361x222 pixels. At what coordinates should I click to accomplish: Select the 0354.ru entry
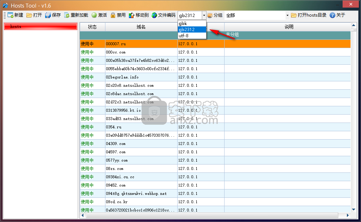point(215,127)
